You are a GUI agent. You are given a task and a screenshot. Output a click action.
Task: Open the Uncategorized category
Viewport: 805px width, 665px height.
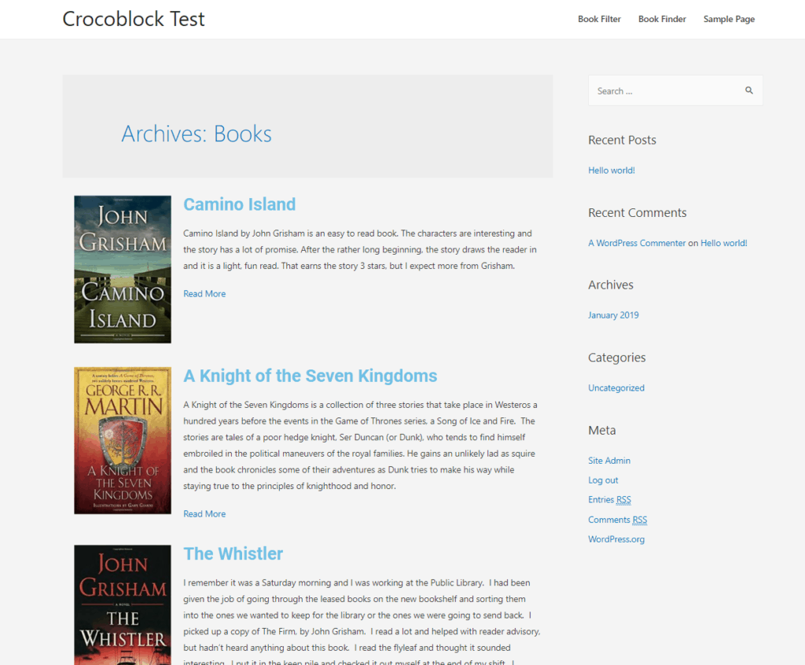click(x=616, y=388)
